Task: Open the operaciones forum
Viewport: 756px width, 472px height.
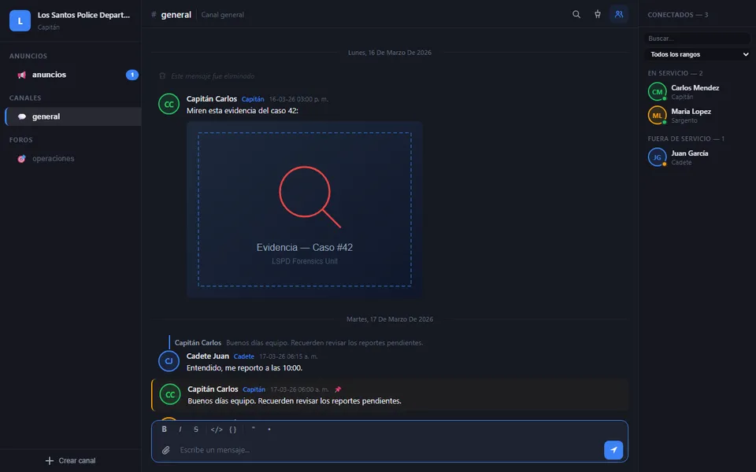Action: [72, 158]
